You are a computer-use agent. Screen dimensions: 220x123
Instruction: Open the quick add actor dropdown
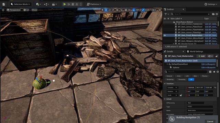[38, 4]
